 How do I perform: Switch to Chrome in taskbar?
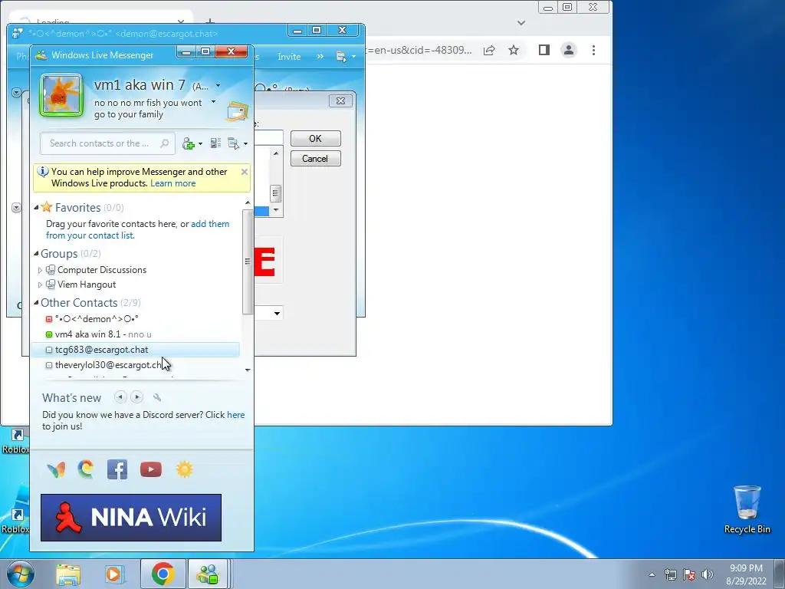click(163, 574)
